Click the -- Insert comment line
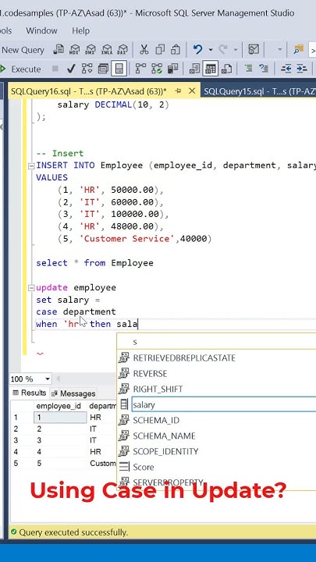Image resolution: width=316 pixels, height=562 pixels. pyautogui.click(x=60, y=153)
